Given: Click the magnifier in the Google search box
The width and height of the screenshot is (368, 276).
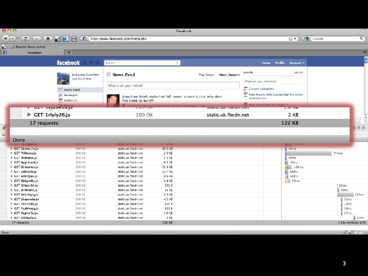Looking at the screenshot, I should 362,38.
